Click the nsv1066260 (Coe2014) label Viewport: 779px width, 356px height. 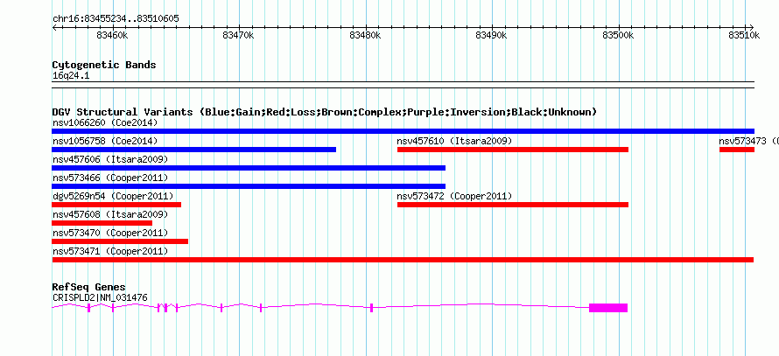click(x=105, y=122)
